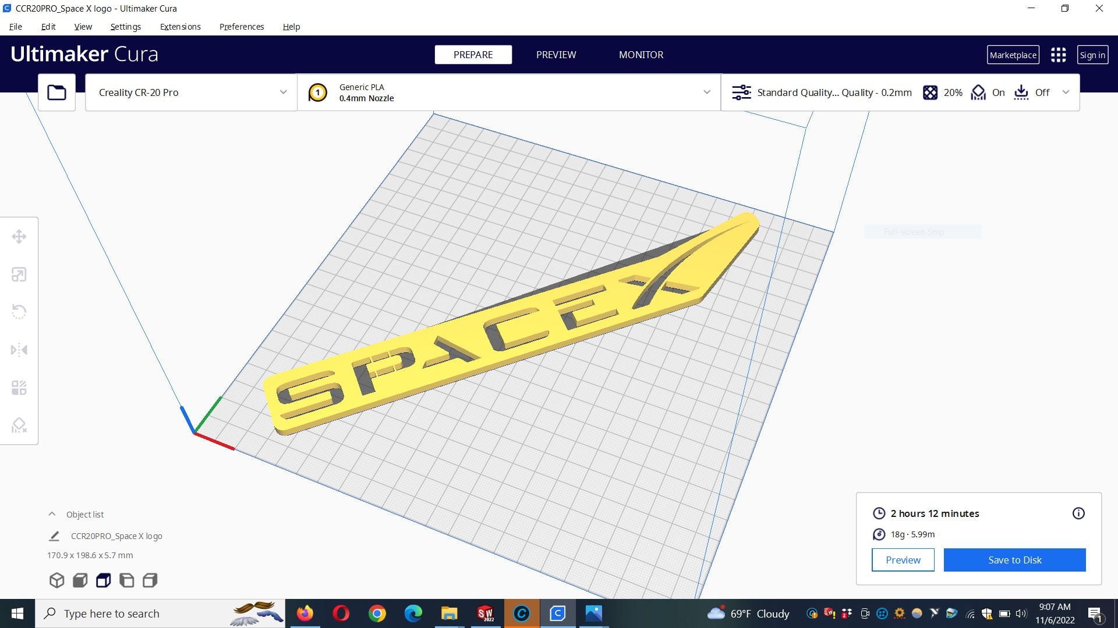The height and width of the screenshot is (628, 1118).
Task: Open the Marketplace
Action: [1013, 55]
